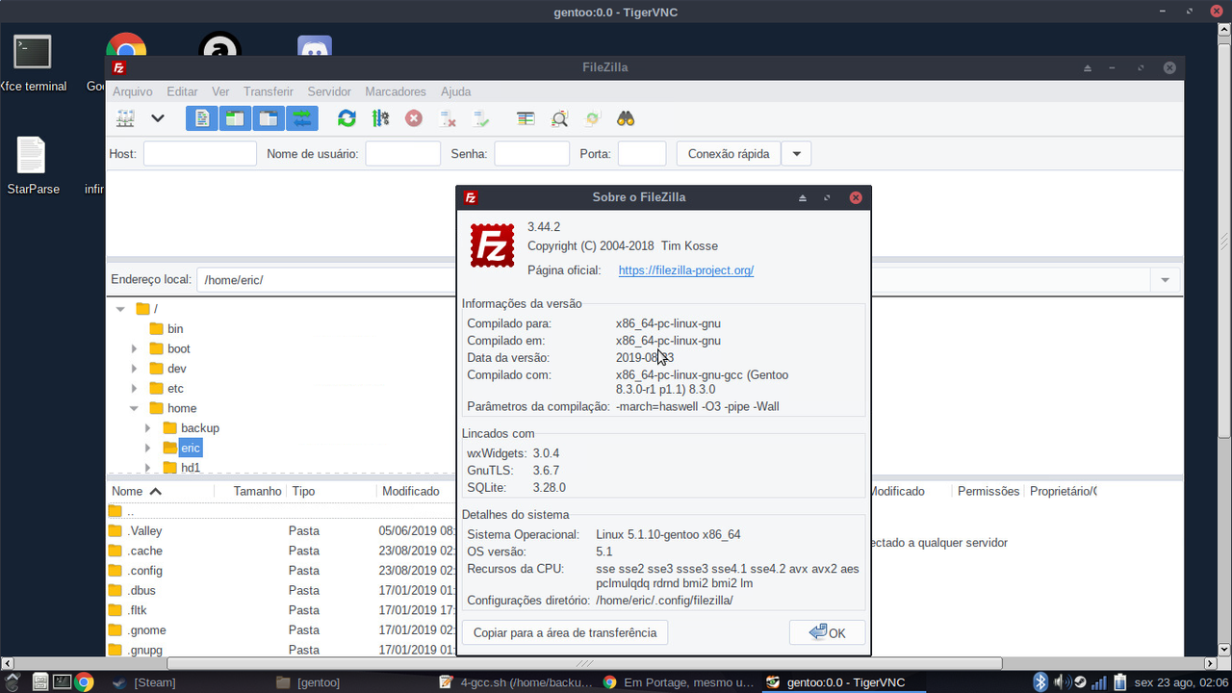Open the Transferir menu

point(269,91)
